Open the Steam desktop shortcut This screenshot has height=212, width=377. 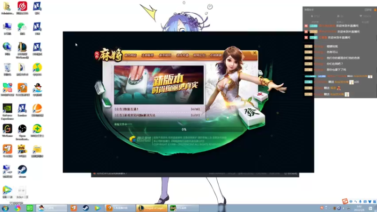[22, 170]
